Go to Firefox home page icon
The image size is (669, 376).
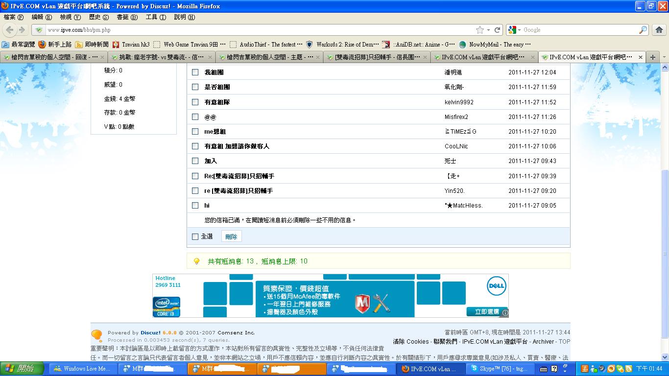659,30
